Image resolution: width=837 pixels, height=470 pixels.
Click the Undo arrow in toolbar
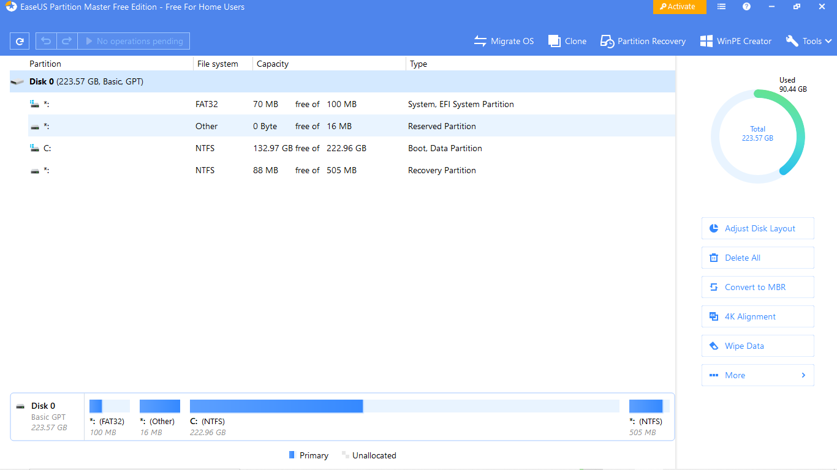46,41
